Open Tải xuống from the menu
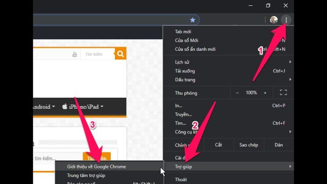 point(228,71)
